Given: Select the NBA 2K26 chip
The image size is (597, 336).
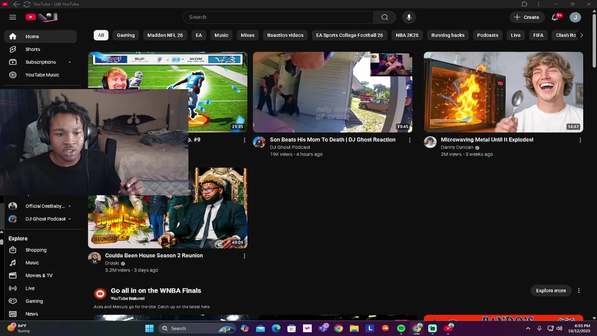Looking at the screenshot, I should click(x=407, y=35).
